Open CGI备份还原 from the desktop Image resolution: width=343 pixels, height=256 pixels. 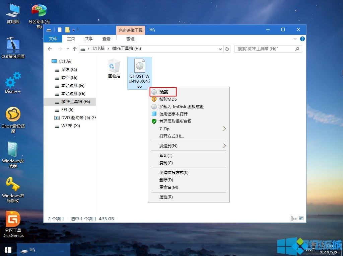[13, 47]
